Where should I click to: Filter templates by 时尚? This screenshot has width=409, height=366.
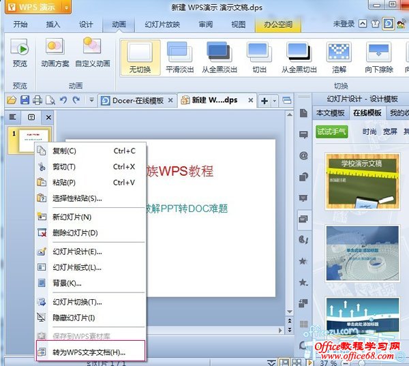(x=369, y=132)
